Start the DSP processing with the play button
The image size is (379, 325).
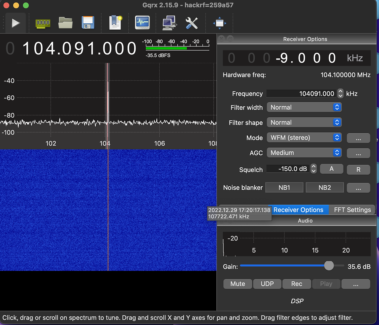(15, 23)
